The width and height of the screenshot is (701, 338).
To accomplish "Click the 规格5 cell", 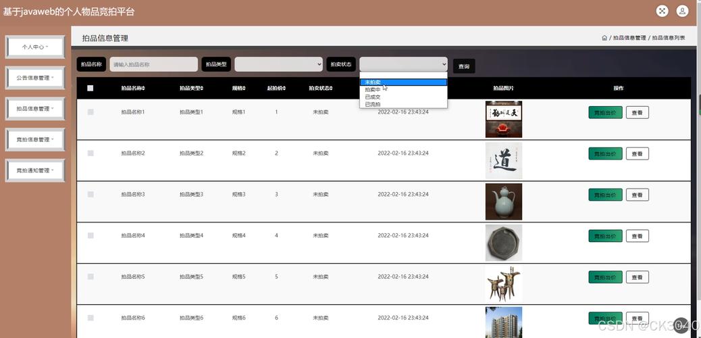I will [x=238, y=276].
